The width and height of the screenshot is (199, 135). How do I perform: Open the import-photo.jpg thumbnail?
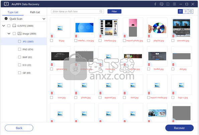pos(133,28)
